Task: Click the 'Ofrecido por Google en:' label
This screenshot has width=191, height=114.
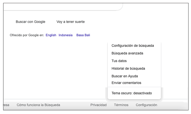Action: [x=27, y=35]
